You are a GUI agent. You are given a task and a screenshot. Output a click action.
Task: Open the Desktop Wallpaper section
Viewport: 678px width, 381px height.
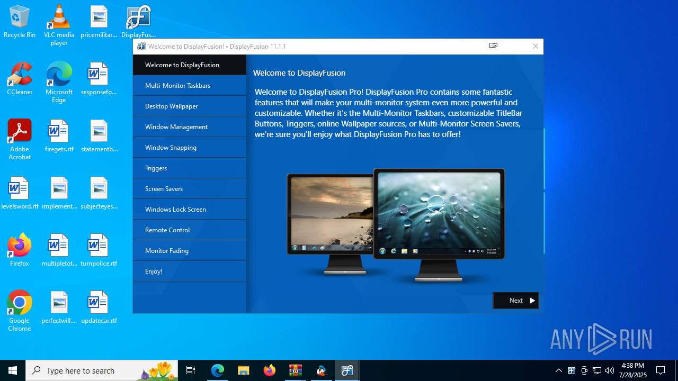(190, 106)
